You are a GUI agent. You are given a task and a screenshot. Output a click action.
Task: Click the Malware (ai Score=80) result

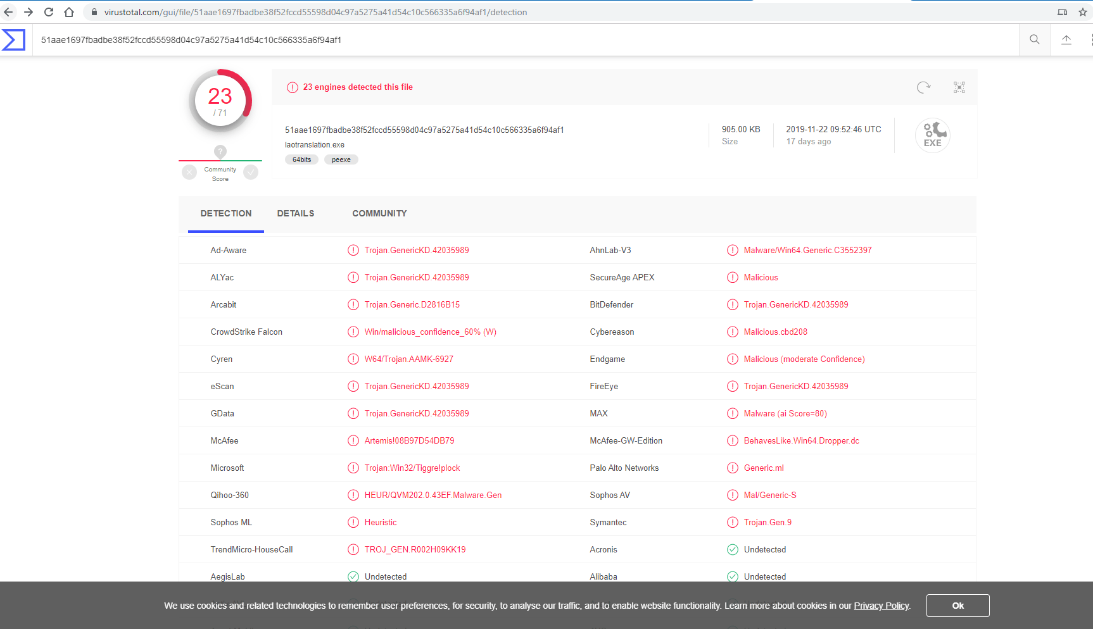[785, 413]
